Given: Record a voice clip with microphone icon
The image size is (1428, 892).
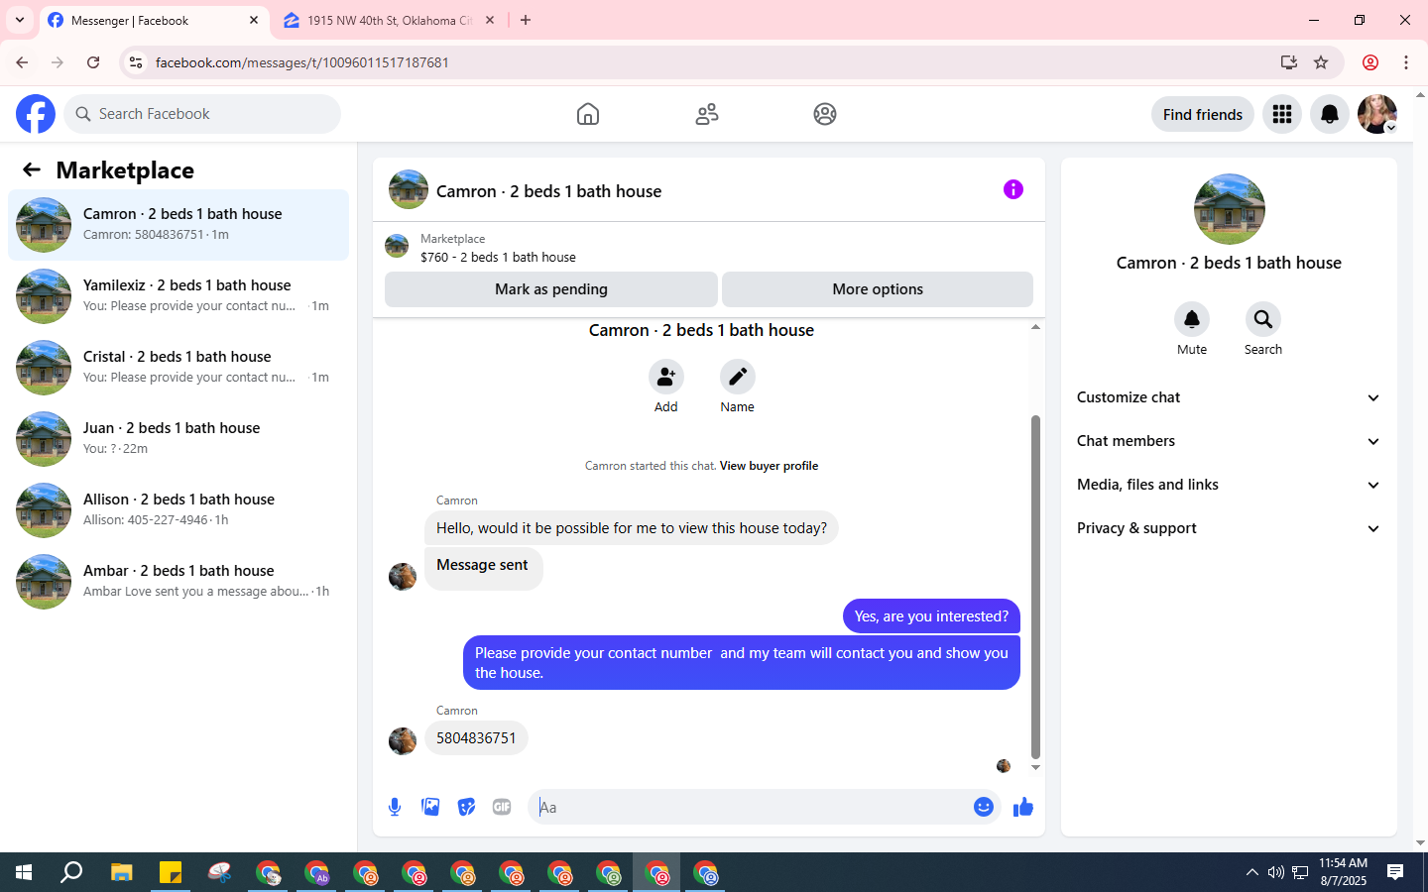Looking at the screenshot, I should pos(395,807).
